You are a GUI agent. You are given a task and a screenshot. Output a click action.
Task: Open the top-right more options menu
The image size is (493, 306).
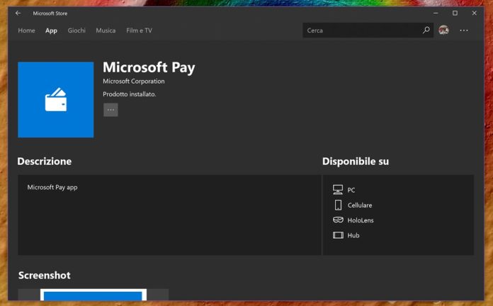point(464,30)
